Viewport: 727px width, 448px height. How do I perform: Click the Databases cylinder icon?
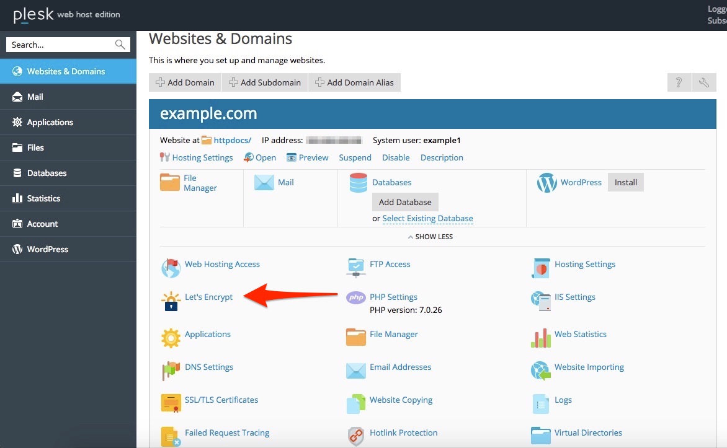tap(359, 183)
